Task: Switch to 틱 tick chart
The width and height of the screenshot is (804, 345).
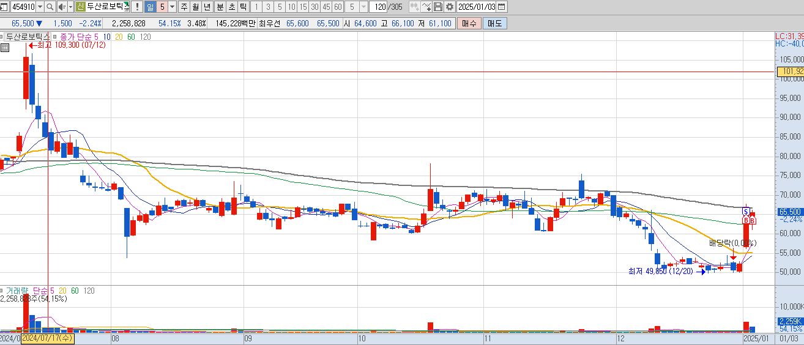Action: 243,7
